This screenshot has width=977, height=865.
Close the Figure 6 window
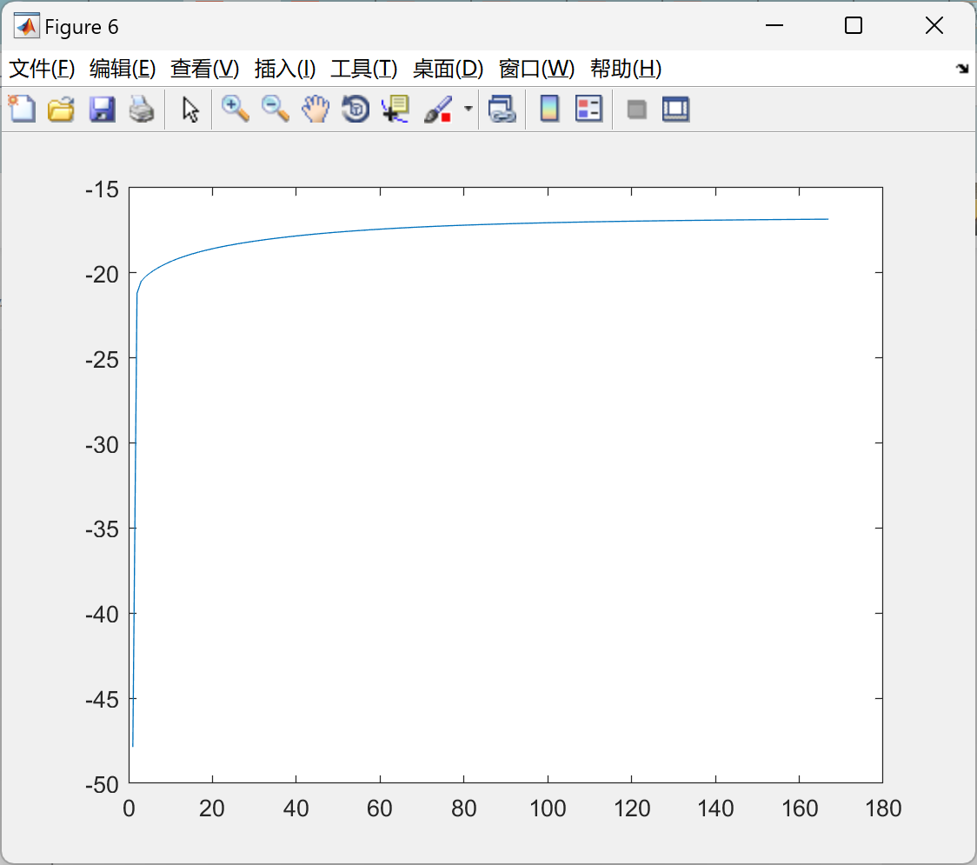click(934, 25)
